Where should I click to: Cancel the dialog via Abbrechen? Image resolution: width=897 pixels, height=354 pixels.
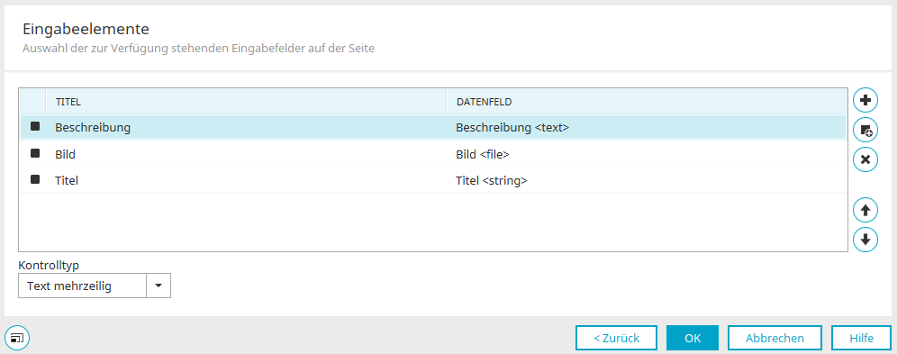[775, 338]
